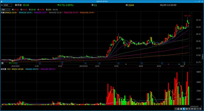Click the 成交量 volume panel label
Viewport: 204px width, 111px height.
tap(4, 69)
